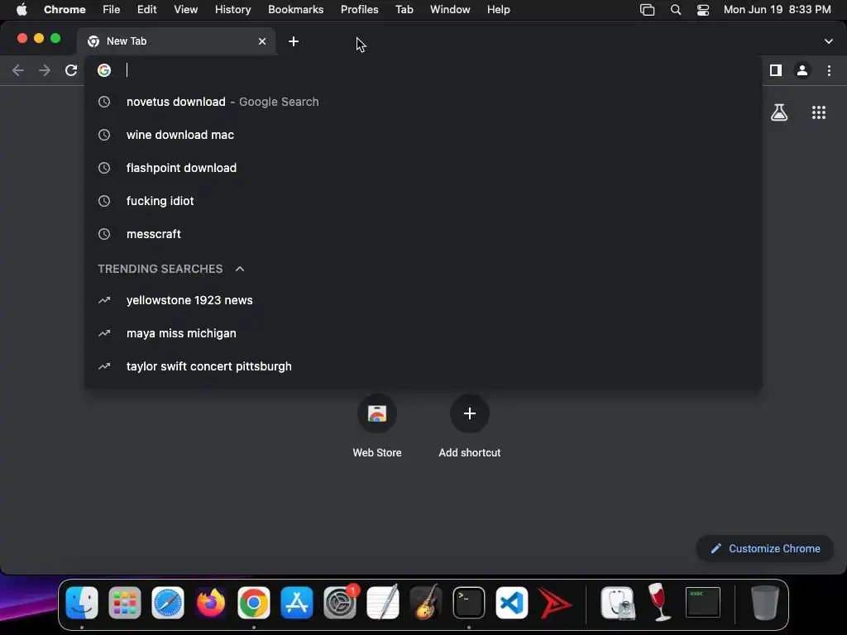Open the Bookmarks menu
Viewport: 847px width, 635px height.
tap(295, 10)
